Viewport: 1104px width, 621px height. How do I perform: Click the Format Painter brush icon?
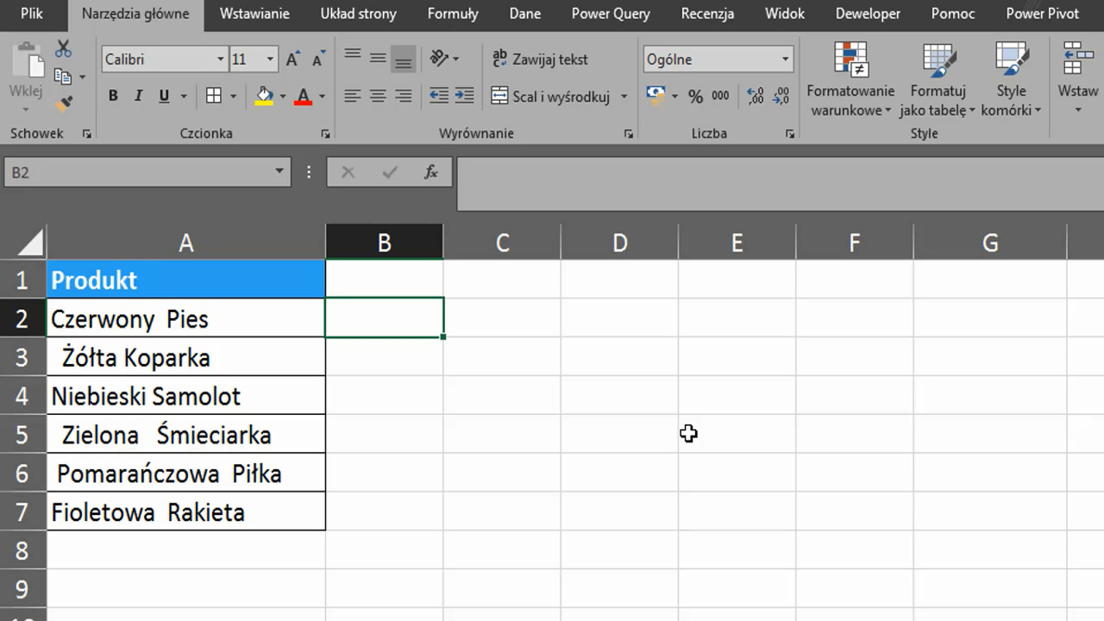point(63,103)
